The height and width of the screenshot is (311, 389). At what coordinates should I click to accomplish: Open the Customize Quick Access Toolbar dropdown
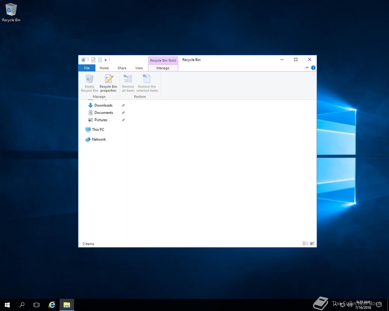[x=105, y=60]
